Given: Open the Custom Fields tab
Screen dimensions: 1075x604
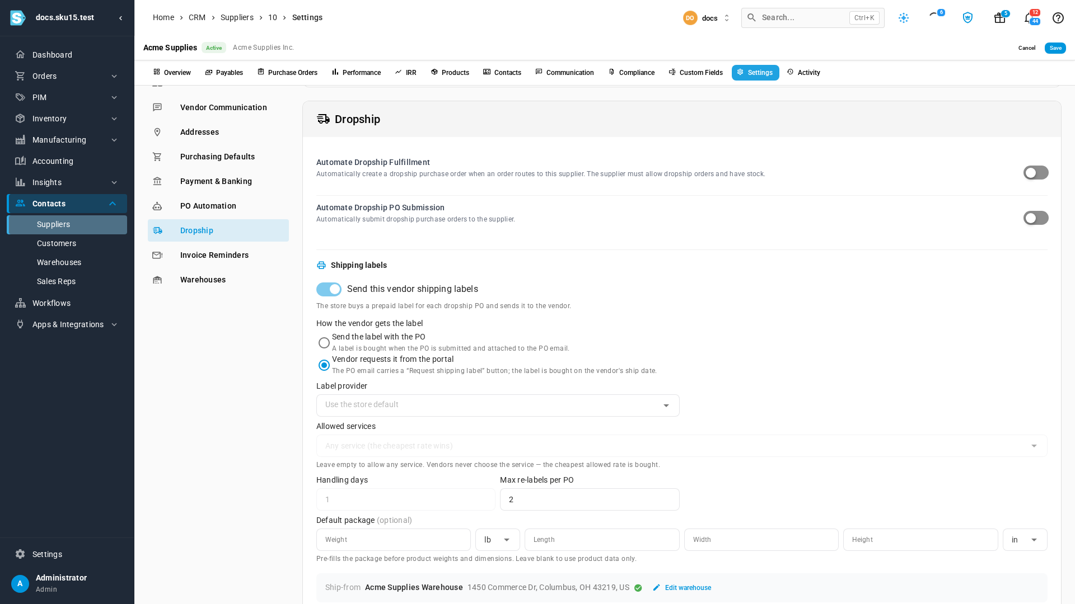Looking at the screenshot, I should [695, 73].
